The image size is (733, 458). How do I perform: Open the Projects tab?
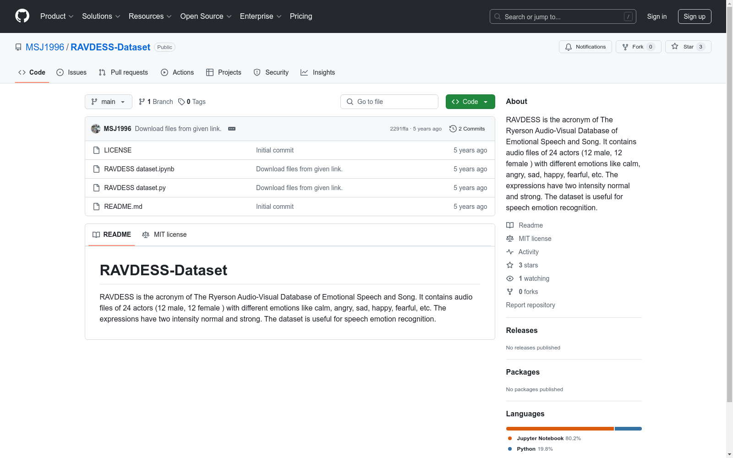click(x=224, y=72)
